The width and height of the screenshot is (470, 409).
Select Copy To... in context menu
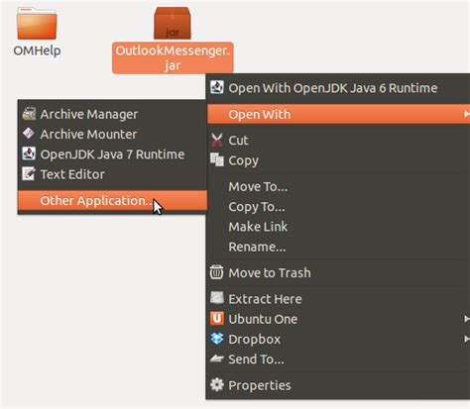click(339, 207)
